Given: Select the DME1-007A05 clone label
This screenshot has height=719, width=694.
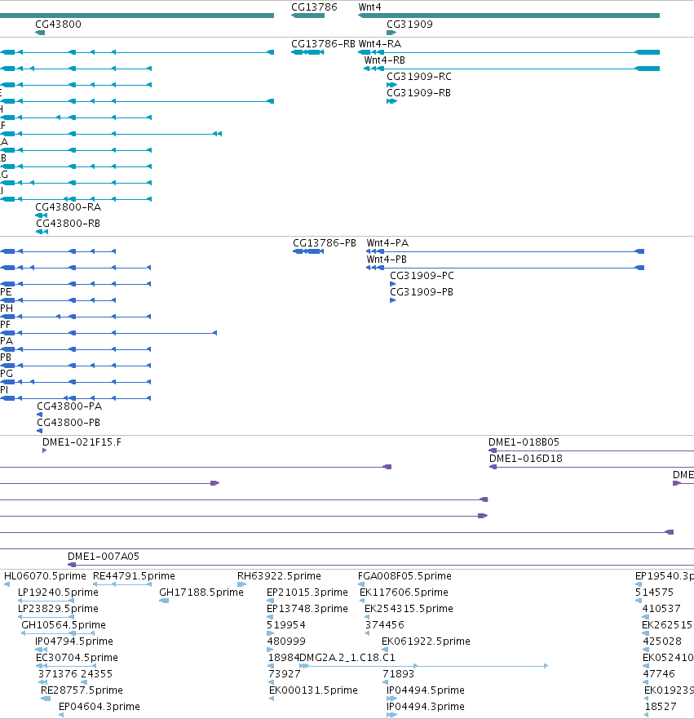Looking at the screenshot, I should pyautogui.click(x=104, y=557).
